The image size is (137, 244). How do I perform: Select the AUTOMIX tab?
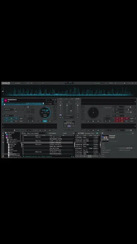pyautogui.click(x=81, y=133)
